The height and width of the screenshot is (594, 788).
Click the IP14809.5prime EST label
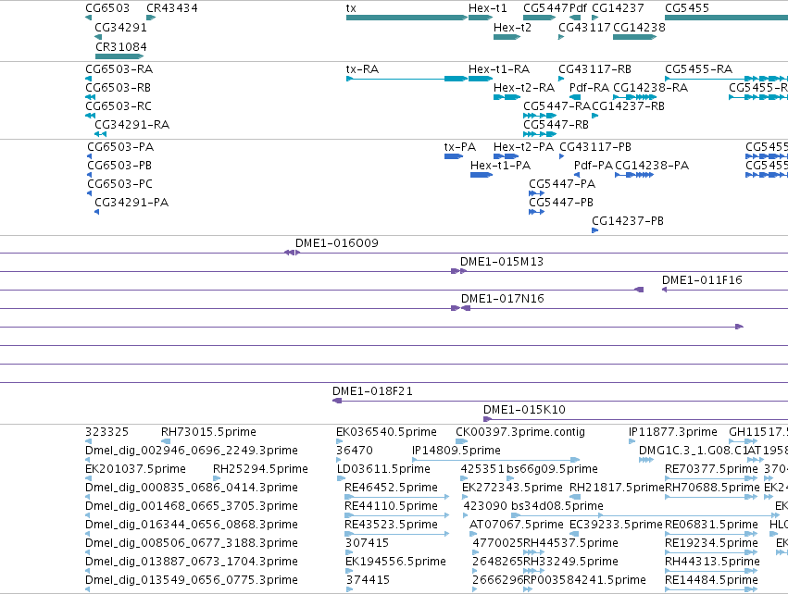pyautogui.click(x=457, y=451)
